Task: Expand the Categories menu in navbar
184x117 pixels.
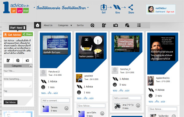Action: [x=65, y=25]
